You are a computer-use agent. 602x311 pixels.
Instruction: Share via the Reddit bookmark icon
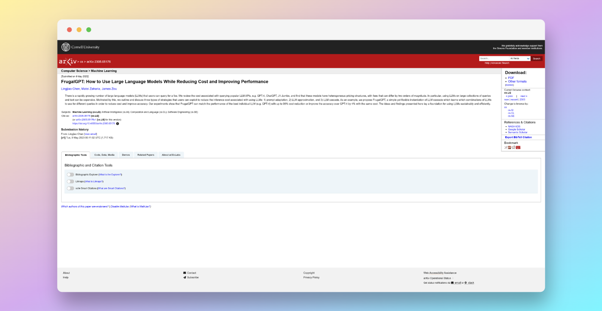click(x=514, y=147)
